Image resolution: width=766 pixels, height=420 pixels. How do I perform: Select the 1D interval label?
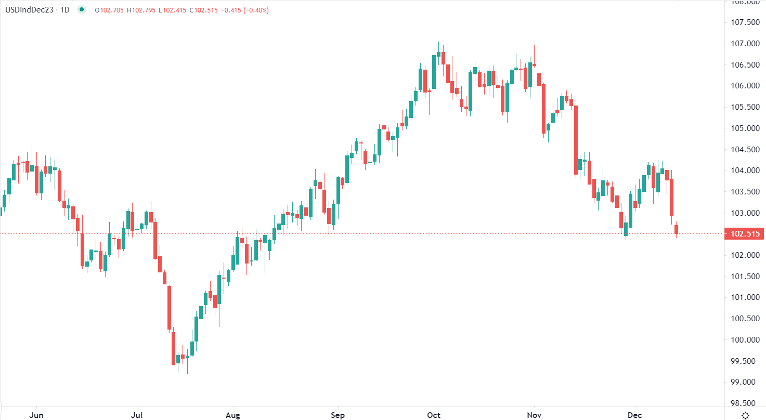tap(65, 10)
